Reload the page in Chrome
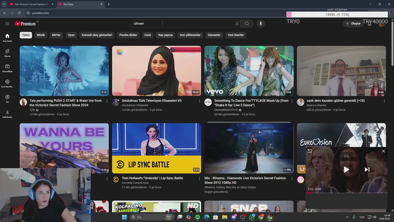 click(x=19, y=13)
